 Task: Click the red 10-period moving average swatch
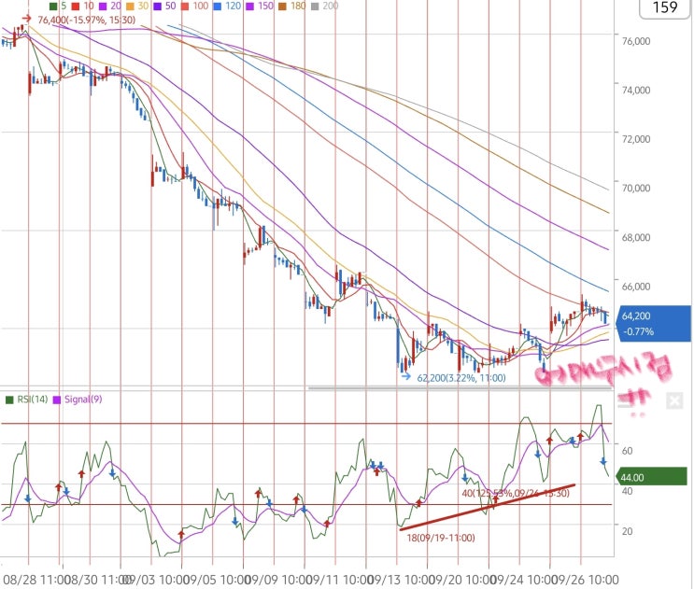pyautogui.click(x=76, y=7)
